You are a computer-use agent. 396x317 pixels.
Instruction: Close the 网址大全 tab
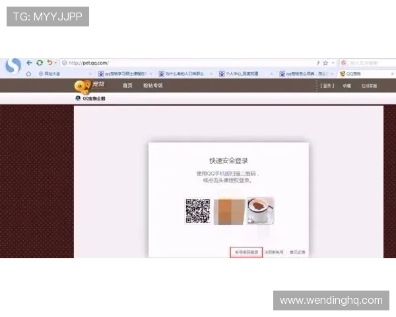pyautogui.click(x=90, y=74)
